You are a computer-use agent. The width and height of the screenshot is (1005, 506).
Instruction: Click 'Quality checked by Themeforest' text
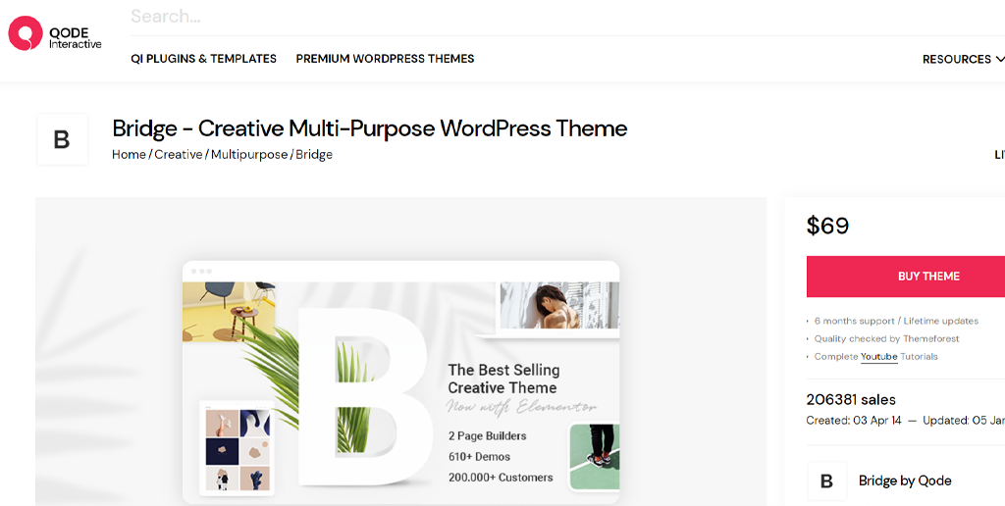[x=886, y=339]
